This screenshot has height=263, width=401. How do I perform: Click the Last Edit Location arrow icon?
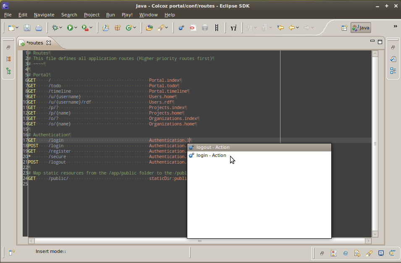point(280,28)
